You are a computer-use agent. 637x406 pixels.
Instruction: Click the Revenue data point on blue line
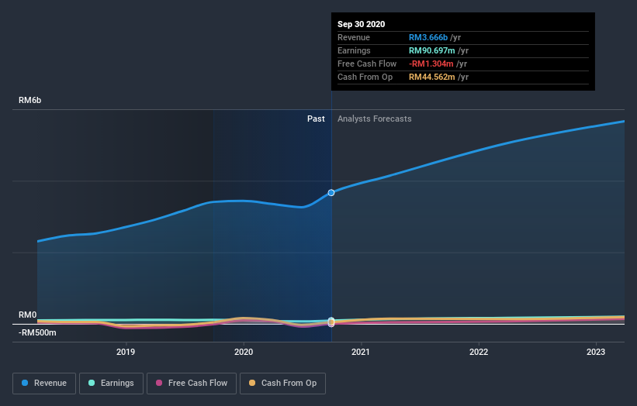331,193
